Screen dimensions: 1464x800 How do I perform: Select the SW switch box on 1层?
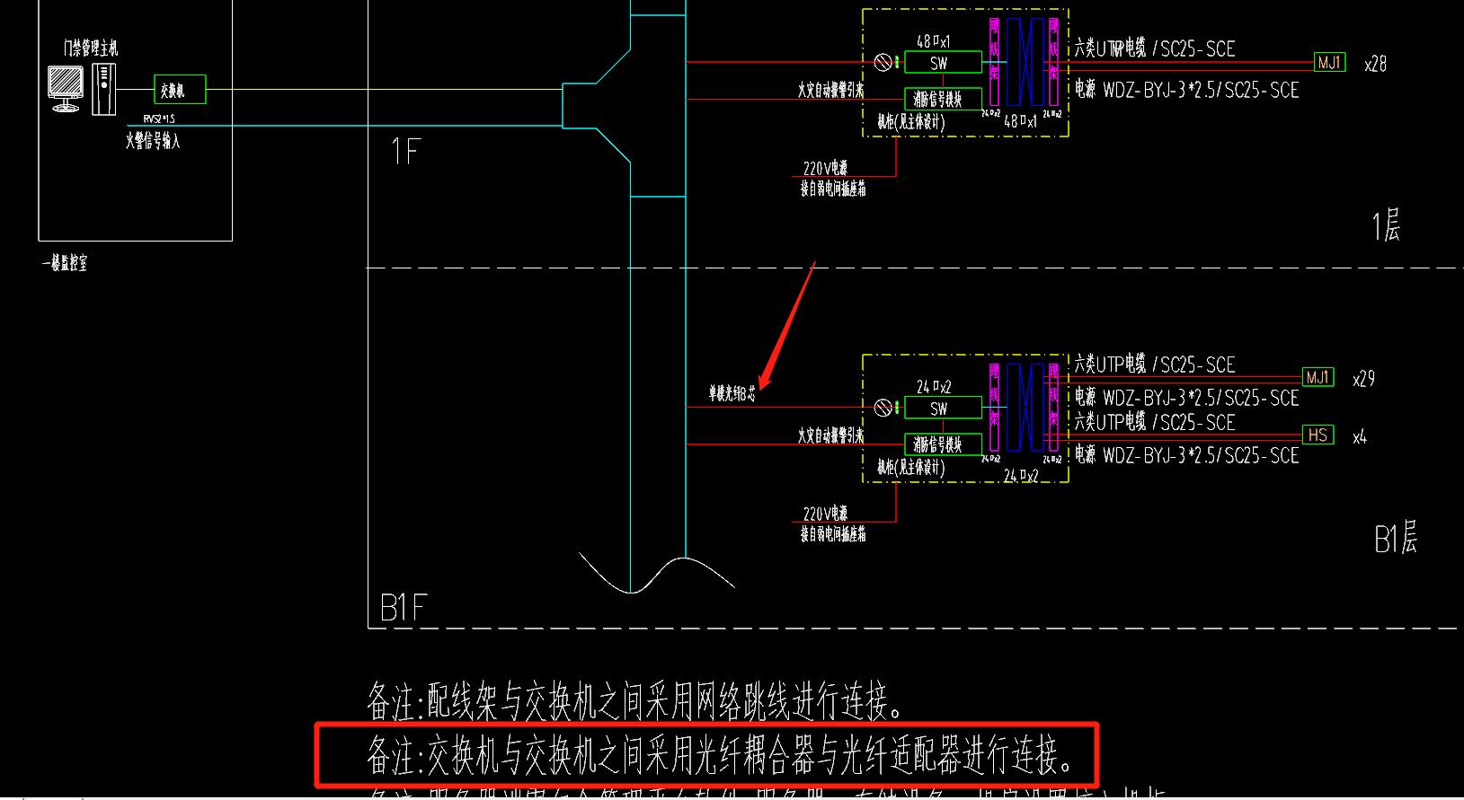click(x=943, y=63)
